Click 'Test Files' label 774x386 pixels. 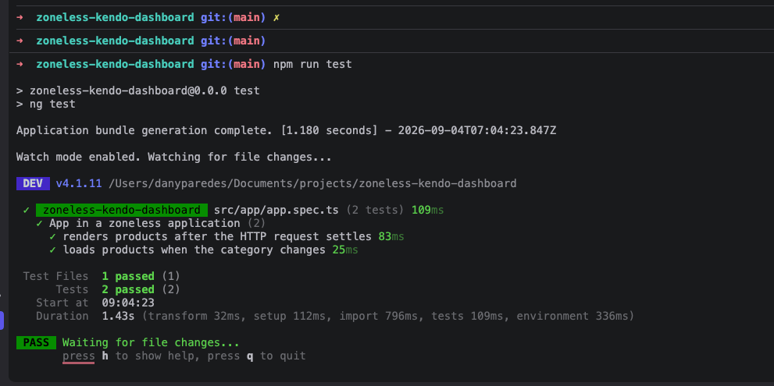55,276
